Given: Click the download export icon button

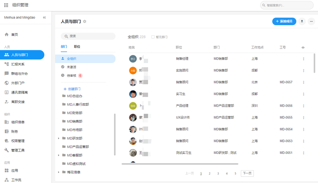Looking at the screenshot, I should (x=302, y=21).
